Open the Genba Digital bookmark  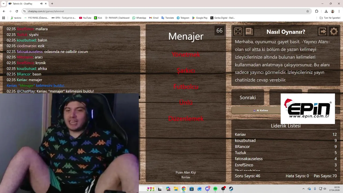click(x=223, y=18)
